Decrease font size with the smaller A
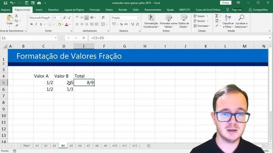Viewport: 273px width, 153px height. coord(69,18)
